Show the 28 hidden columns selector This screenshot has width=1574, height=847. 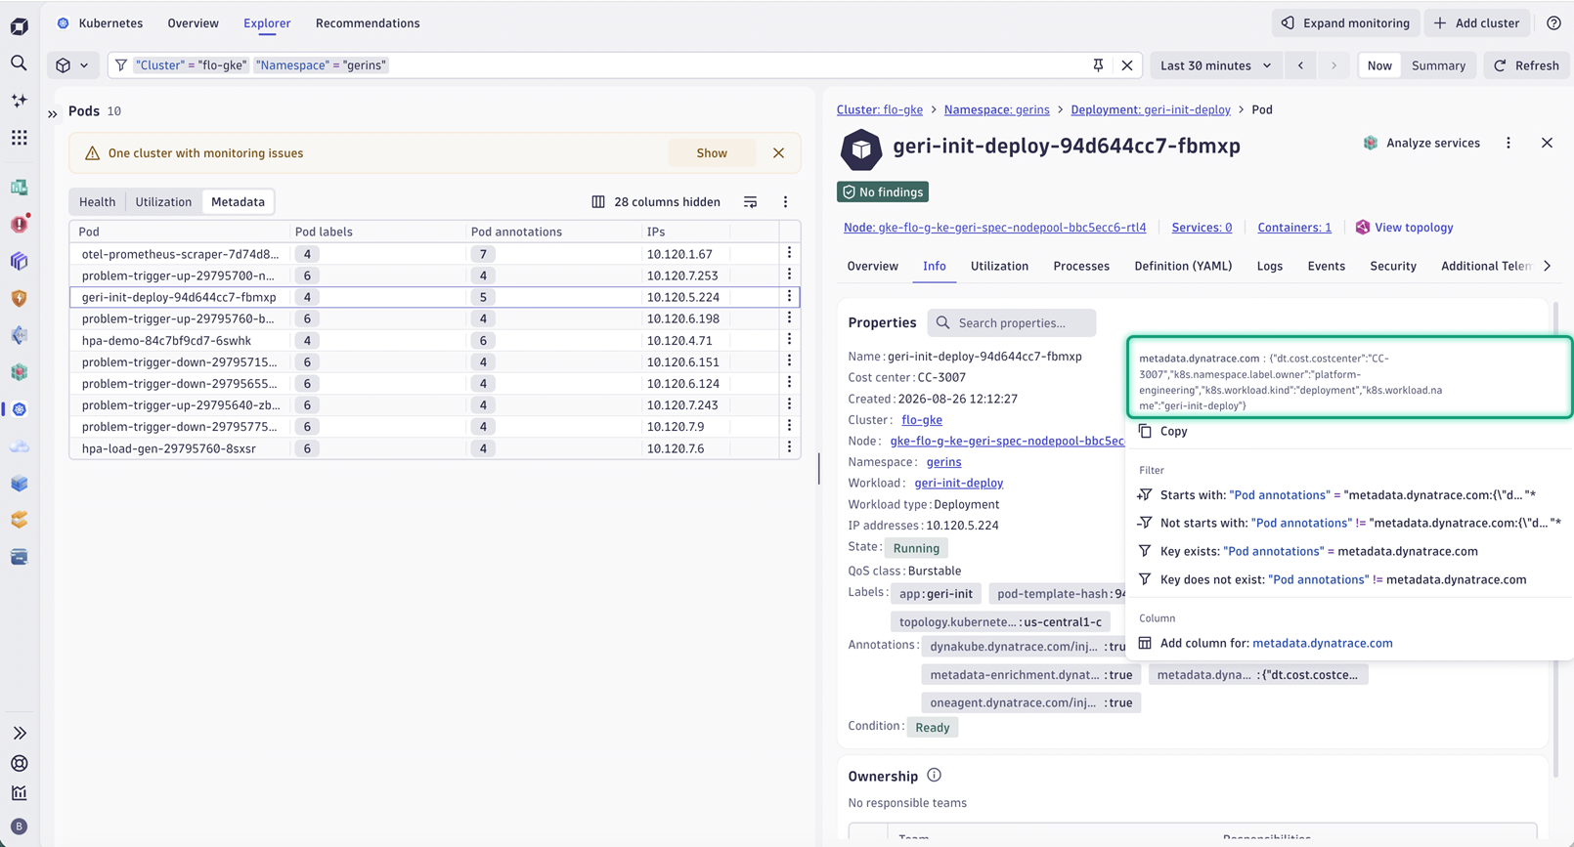(x=656, y=202)
